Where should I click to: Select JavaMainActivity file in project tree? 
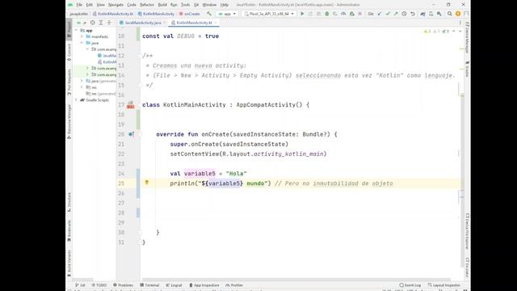(107, 56)
